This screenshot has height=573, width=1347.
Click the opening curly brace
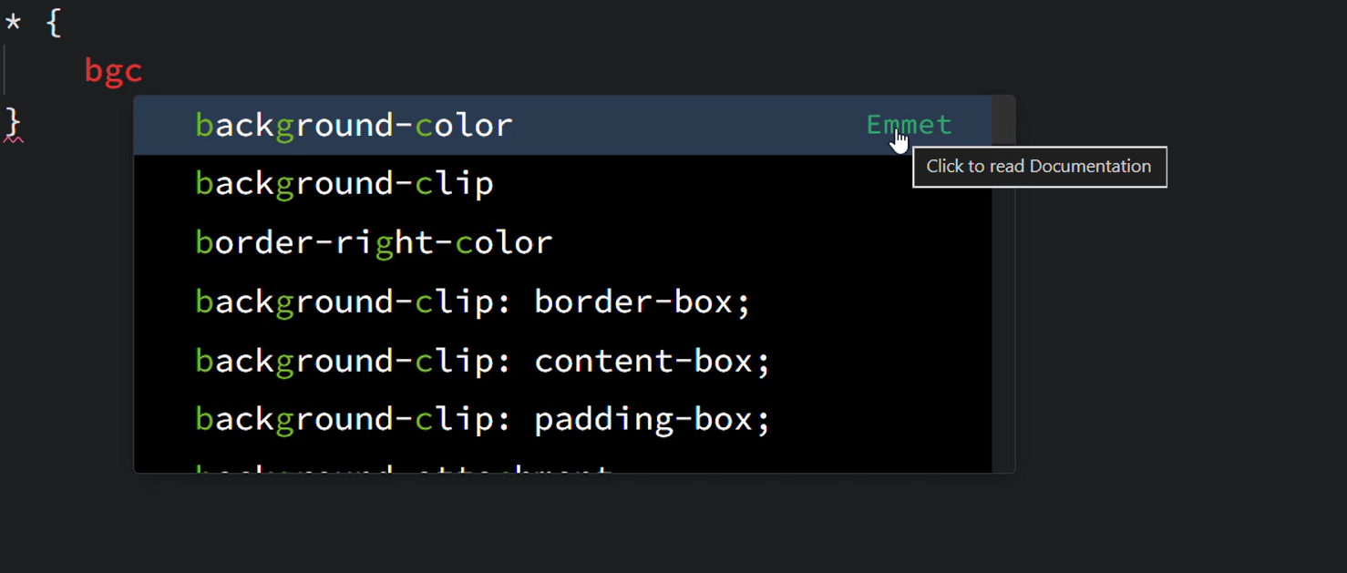pos(54,21)
